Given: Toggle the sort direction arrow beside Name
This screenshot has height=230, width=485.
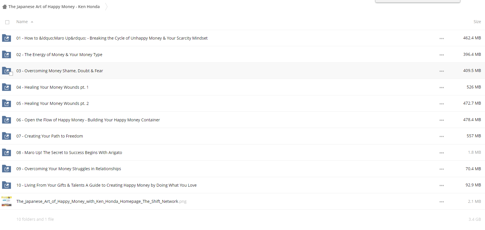Looking at the screenshot, I should coord(32,22).
